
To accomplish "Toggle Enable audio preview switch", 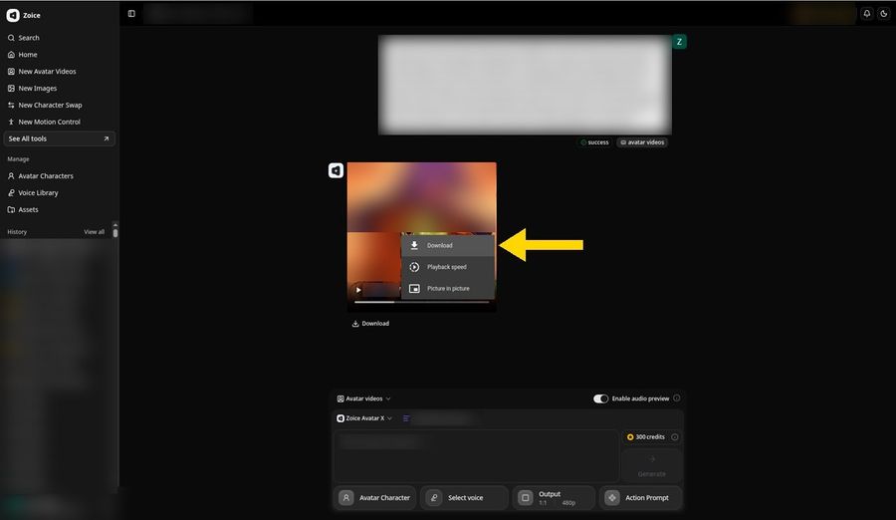I will [x=600, y=398].
